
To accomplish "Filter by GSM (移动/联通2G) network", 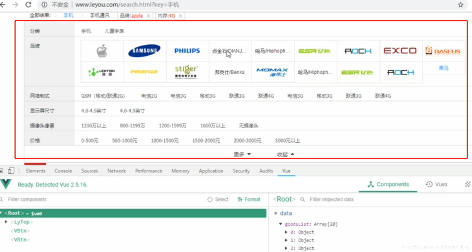I will coord(103,96).
